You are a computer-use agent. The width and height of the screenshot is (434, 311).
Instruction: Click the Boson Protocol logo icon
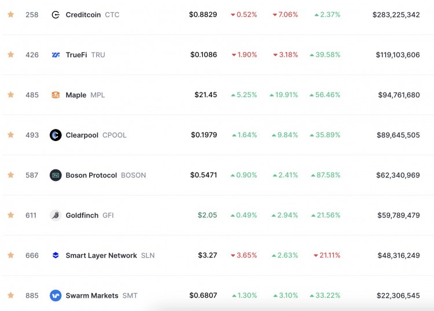click(56, 175)
